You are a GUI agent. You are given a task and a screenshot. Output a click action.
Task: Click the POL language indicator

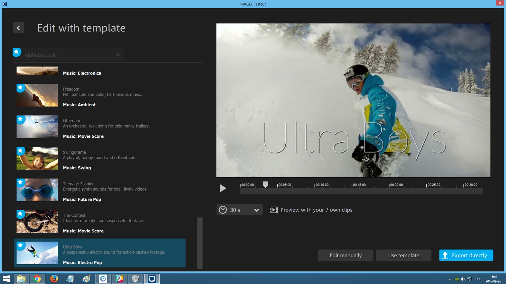coord(478,279)
